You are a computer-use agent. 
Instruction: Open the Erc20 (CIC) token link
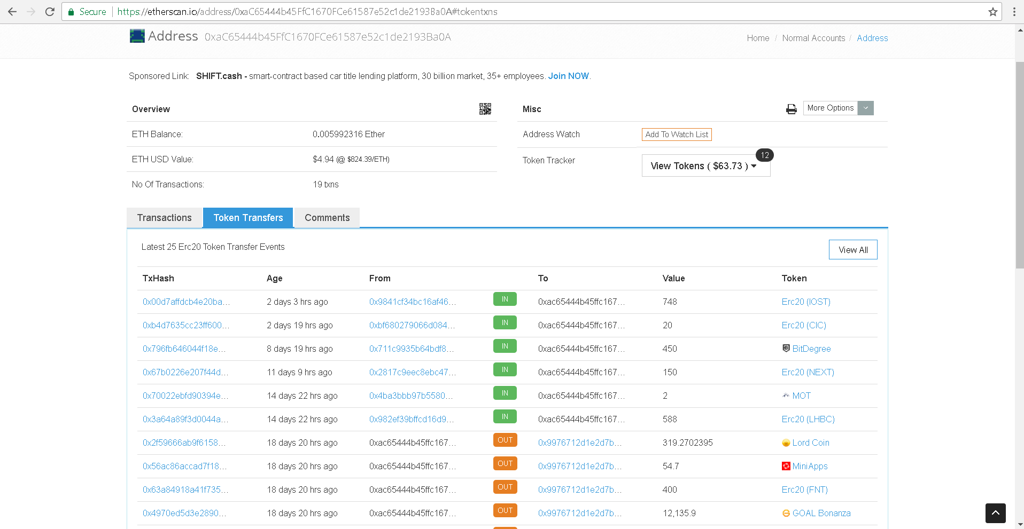pyautogui.click(x=804, y=325)
